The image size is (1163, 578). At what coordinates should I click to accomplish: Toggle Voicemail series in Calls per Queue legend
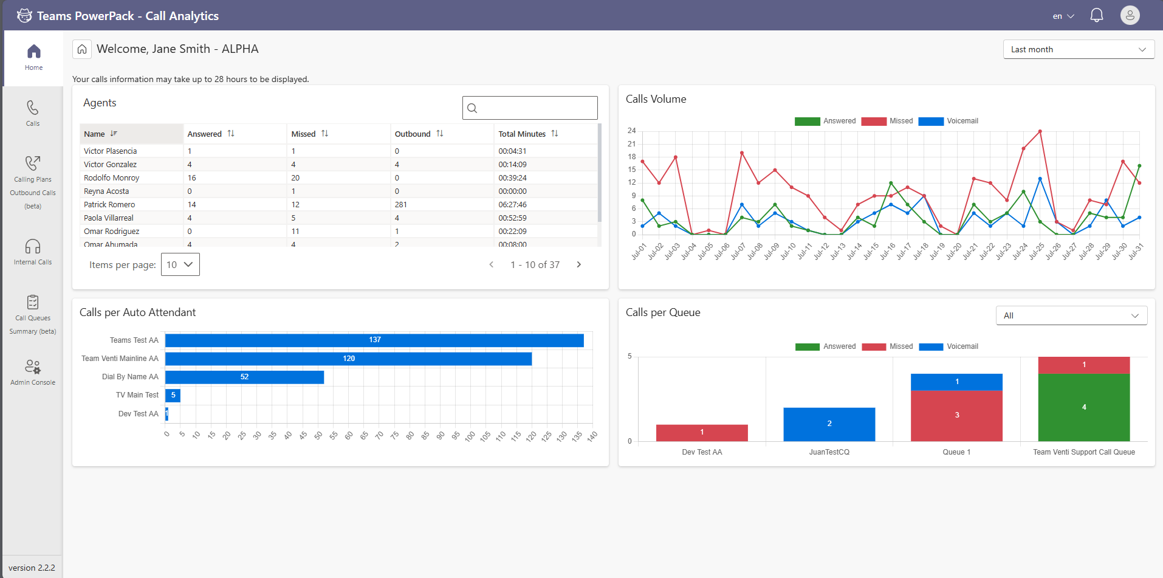(948, 346)
